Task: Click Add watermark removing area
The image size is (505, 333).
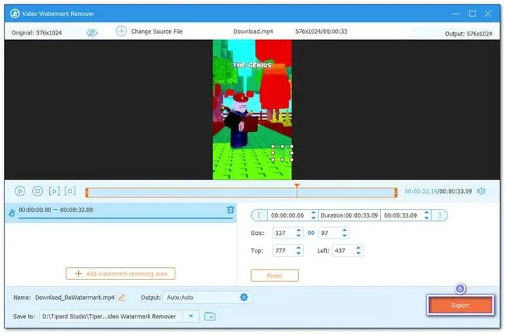Action: pyautogui.click(x=120, y=273)
